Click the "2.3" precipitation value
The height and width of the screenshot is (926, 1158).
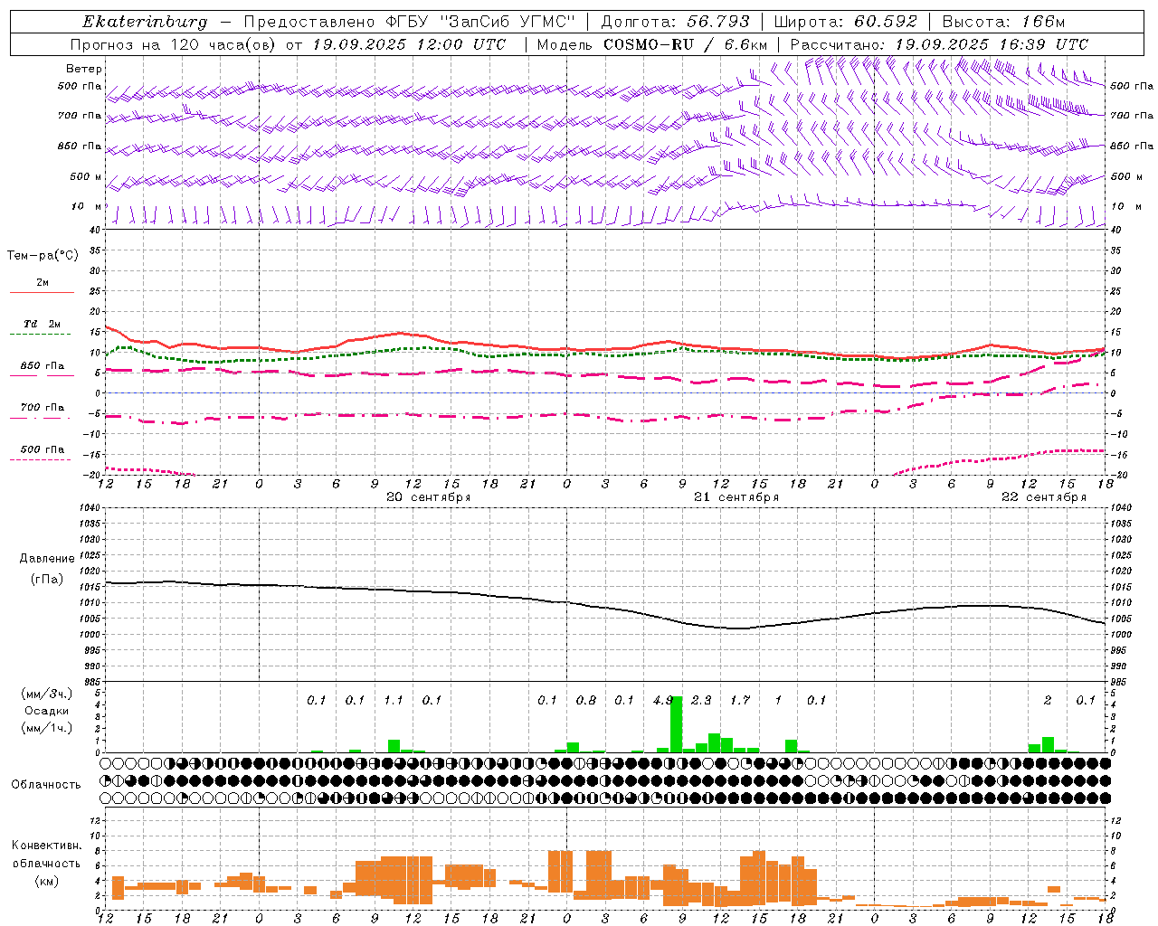pos(701,700)
